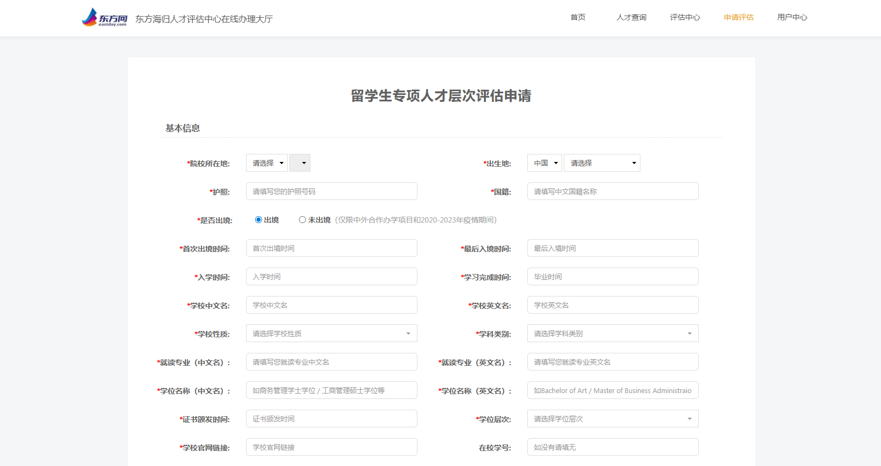Open the 院校所在地 请选择 dropdown

point(267,163)
